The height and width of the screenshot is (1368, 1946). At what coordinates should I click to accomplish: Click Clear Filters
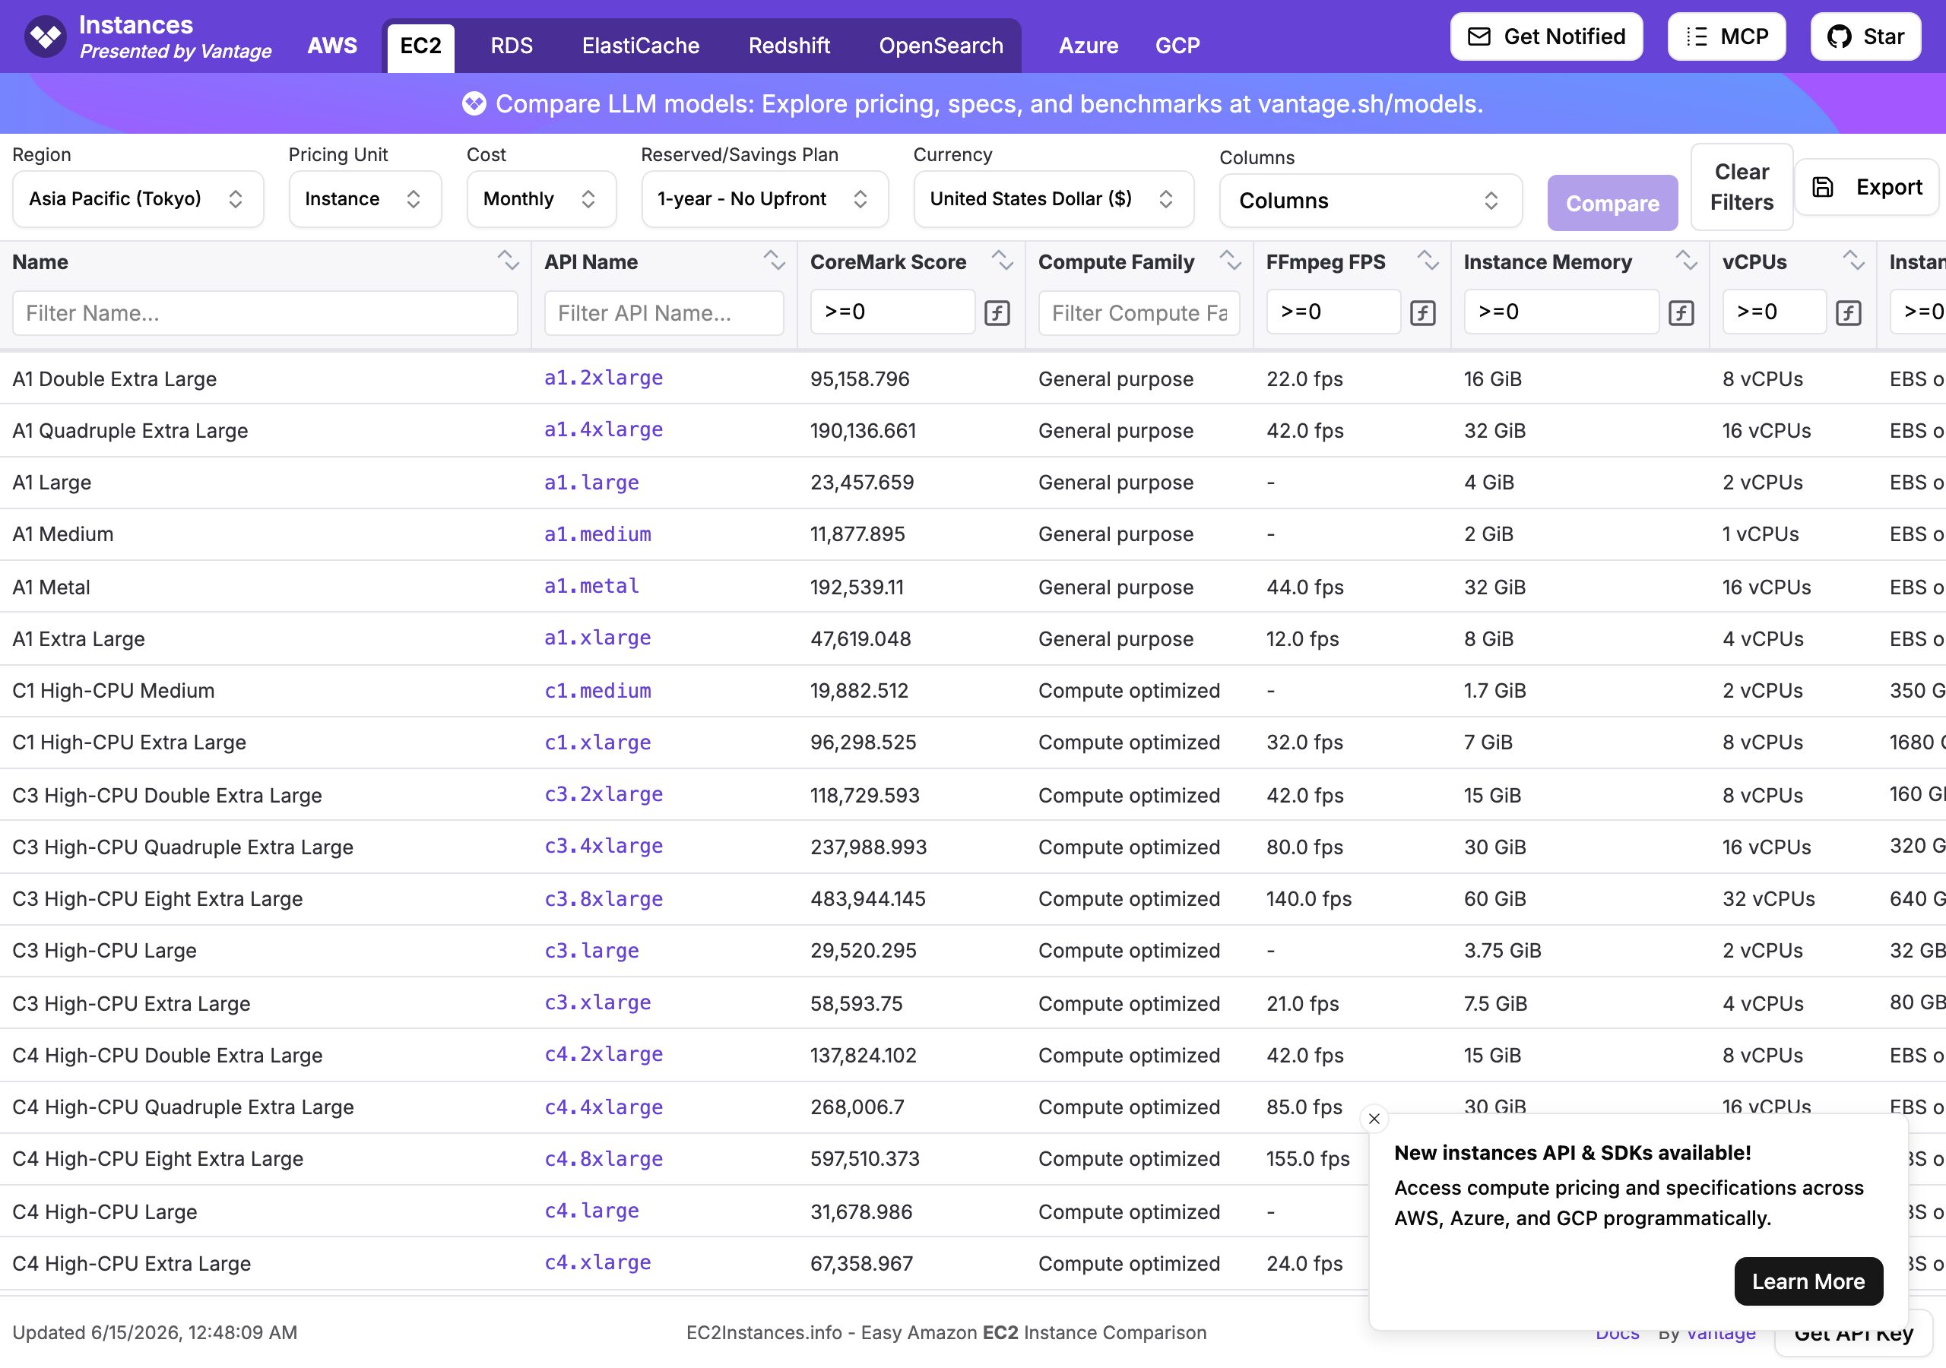[x=1742, y=186]
